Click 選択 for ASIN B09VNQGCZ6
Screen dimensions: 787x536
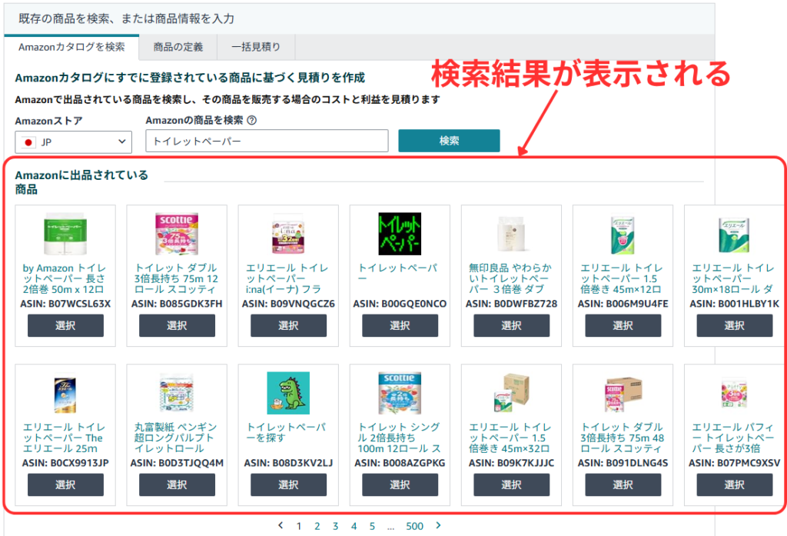289,325
